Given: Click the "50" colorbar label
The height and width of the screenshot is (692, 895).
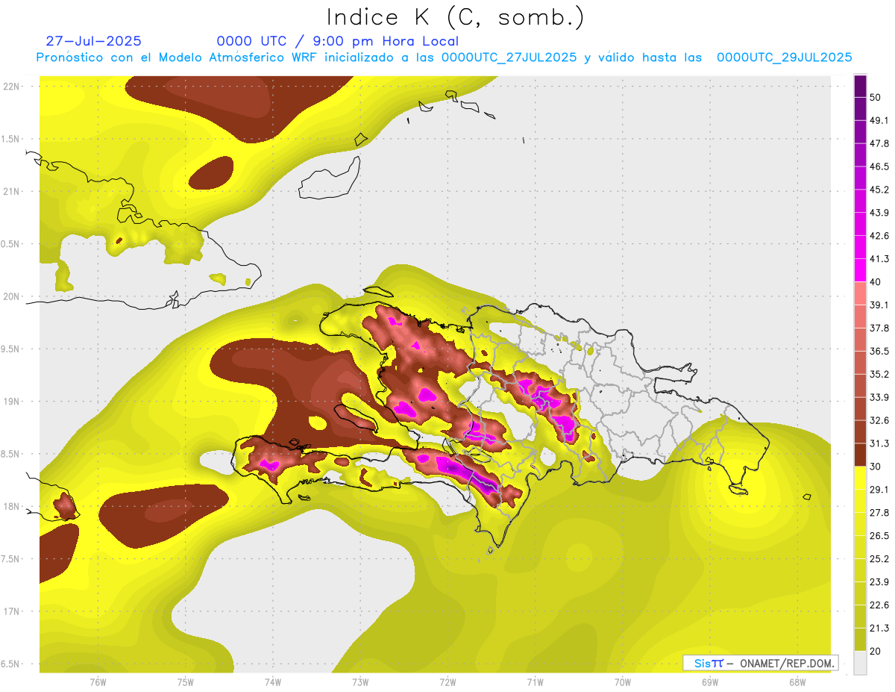Looking at the screenshot, I should [x=877, y=97].
